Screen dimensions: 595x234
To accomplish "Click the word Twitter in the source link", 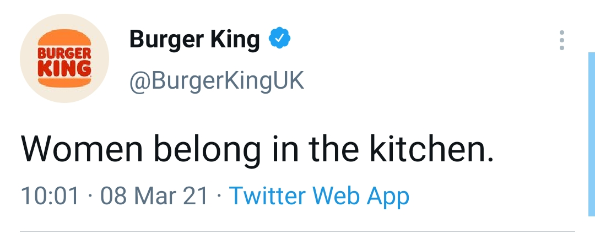I will point(268,195).
